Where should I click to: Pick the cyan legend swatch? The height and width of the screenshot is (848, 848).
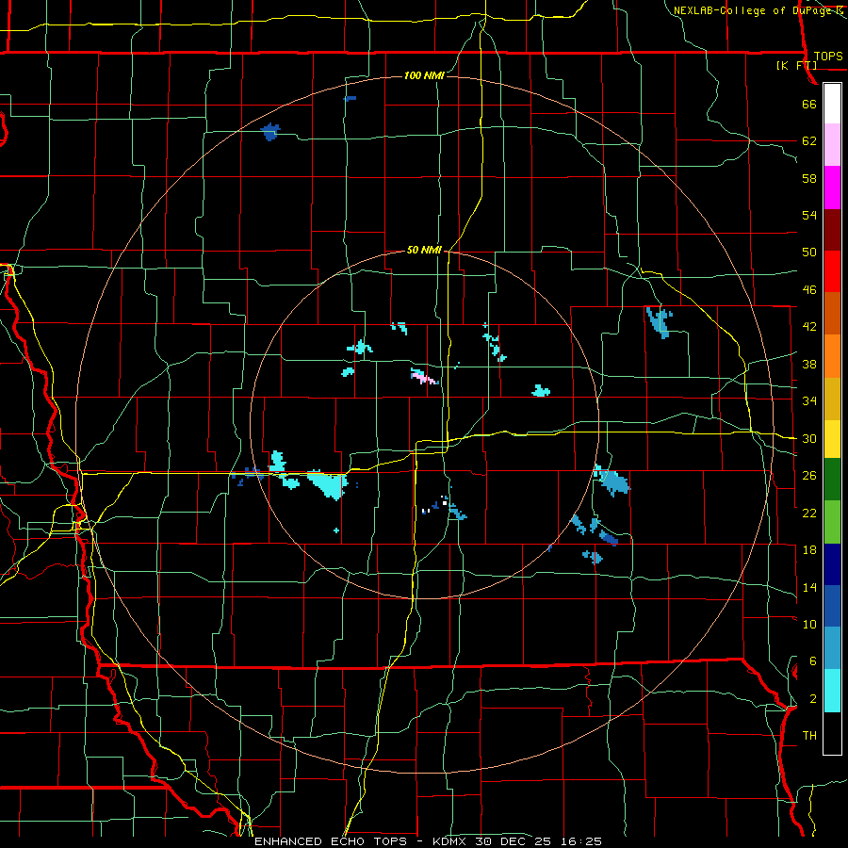tap(832, 692)
